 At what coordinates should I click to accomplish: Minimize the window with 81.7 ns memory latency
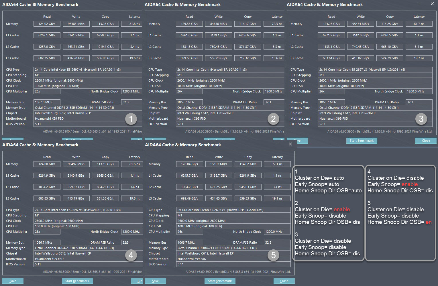[419, 4]
